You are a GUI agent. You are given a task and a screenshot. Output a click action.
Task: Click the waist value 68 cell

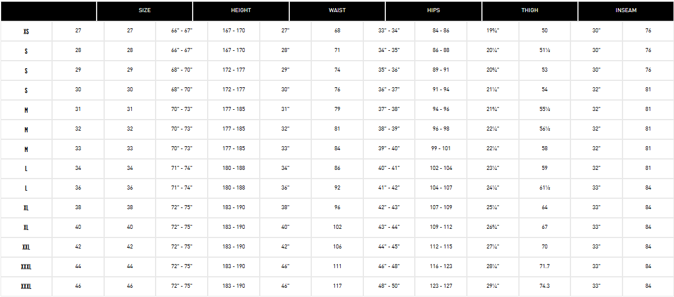point(337,31)
